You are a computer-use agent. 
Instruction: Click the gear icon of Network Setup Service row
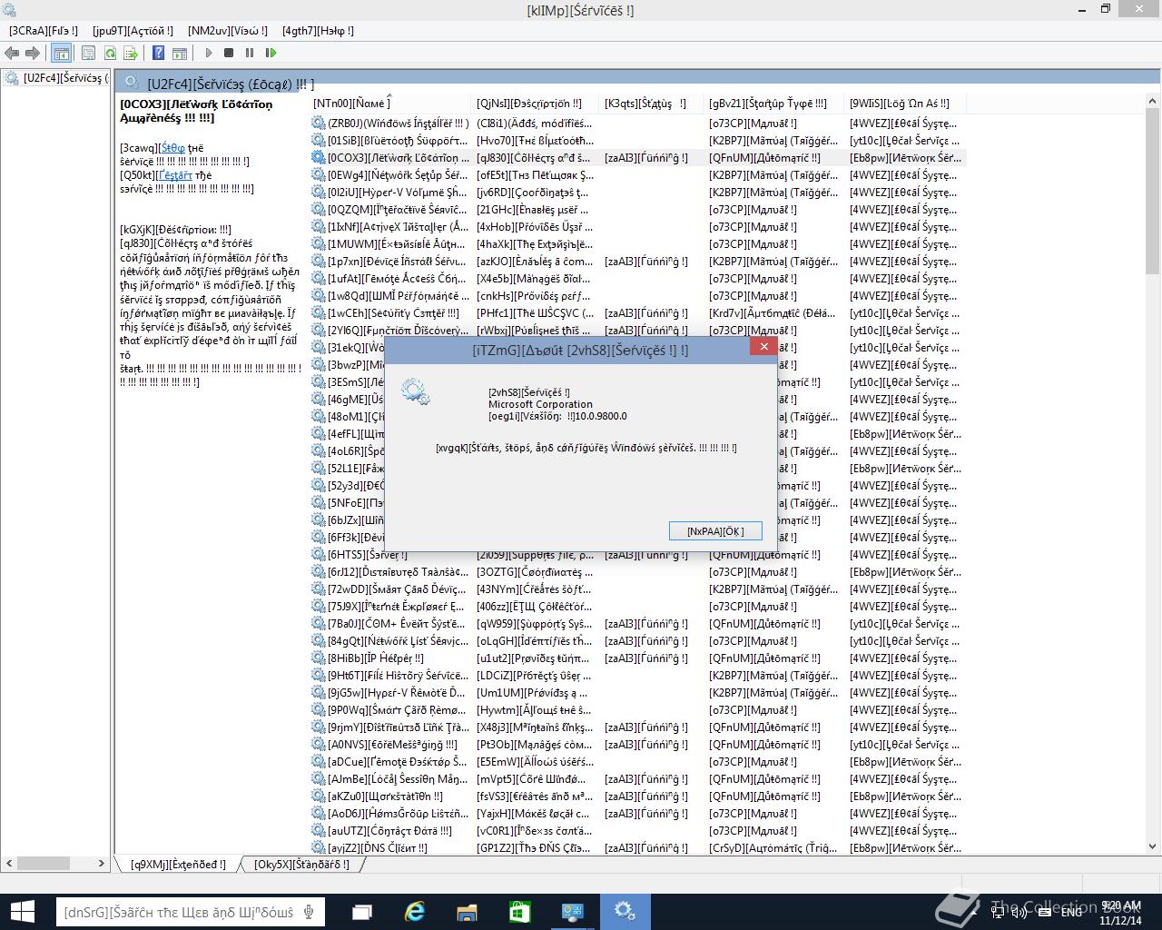318,174
